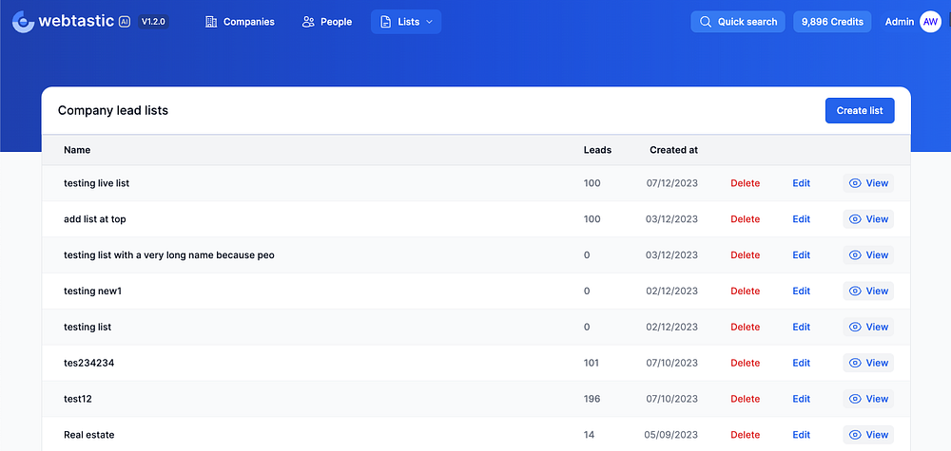Click eye icon in Real estate row
The width and height of the screenshot is (951, 451).
click(x=855, y=435)
